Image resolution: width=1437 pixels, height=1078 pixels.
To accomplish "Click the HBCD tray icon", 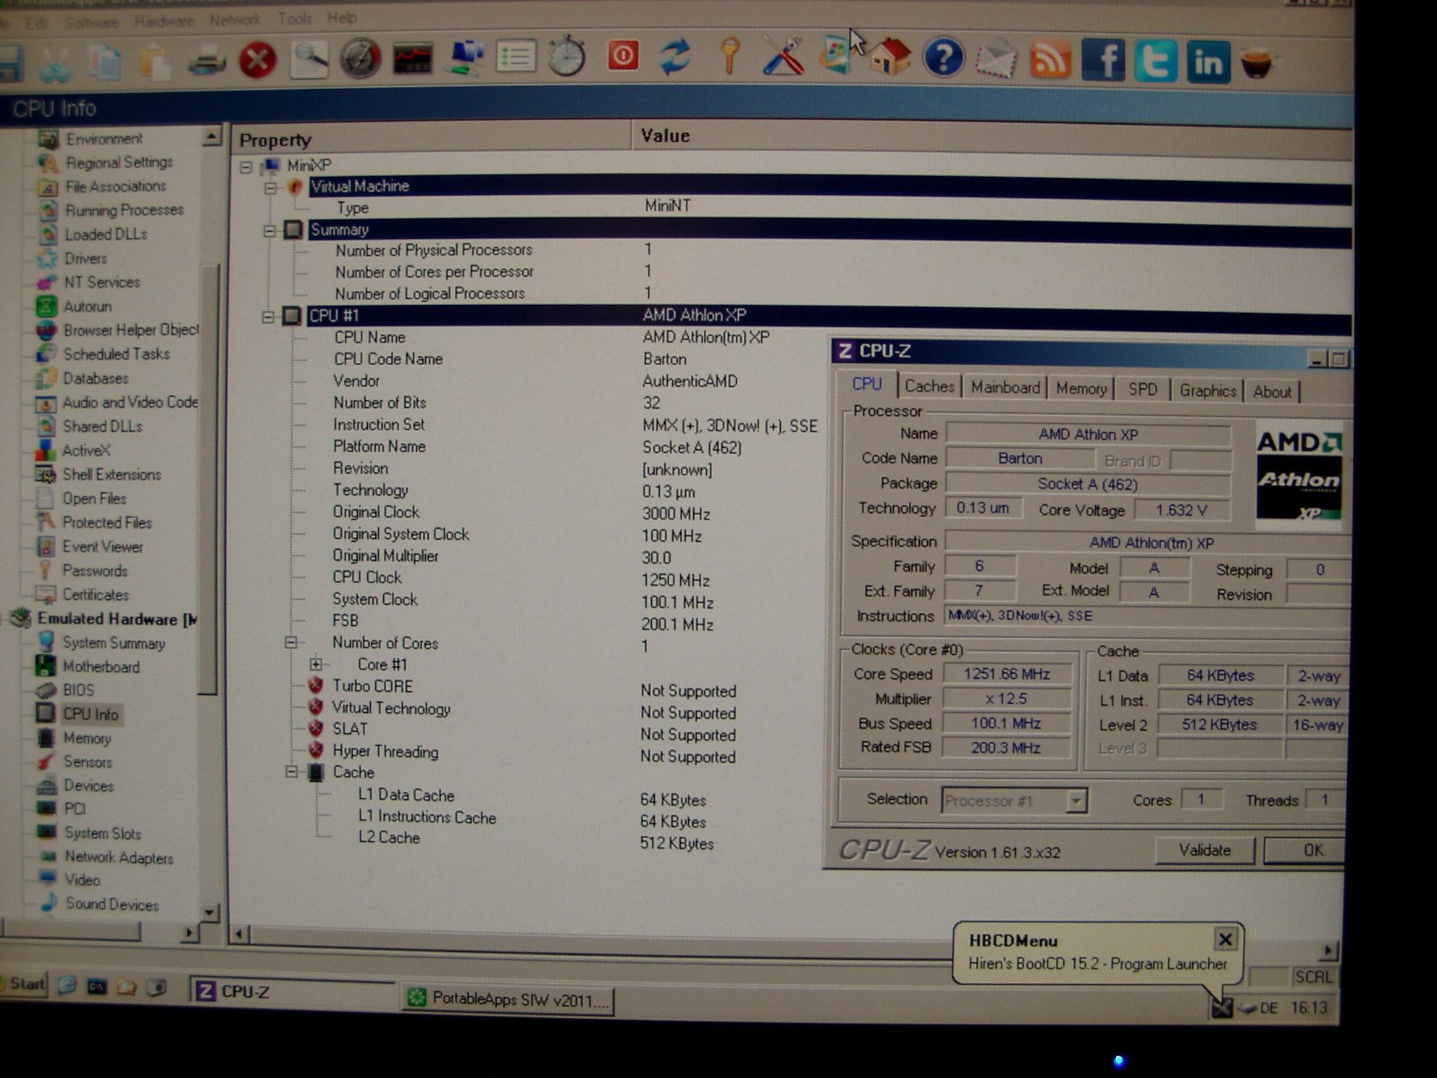I will click(x=1222, y=1006).
